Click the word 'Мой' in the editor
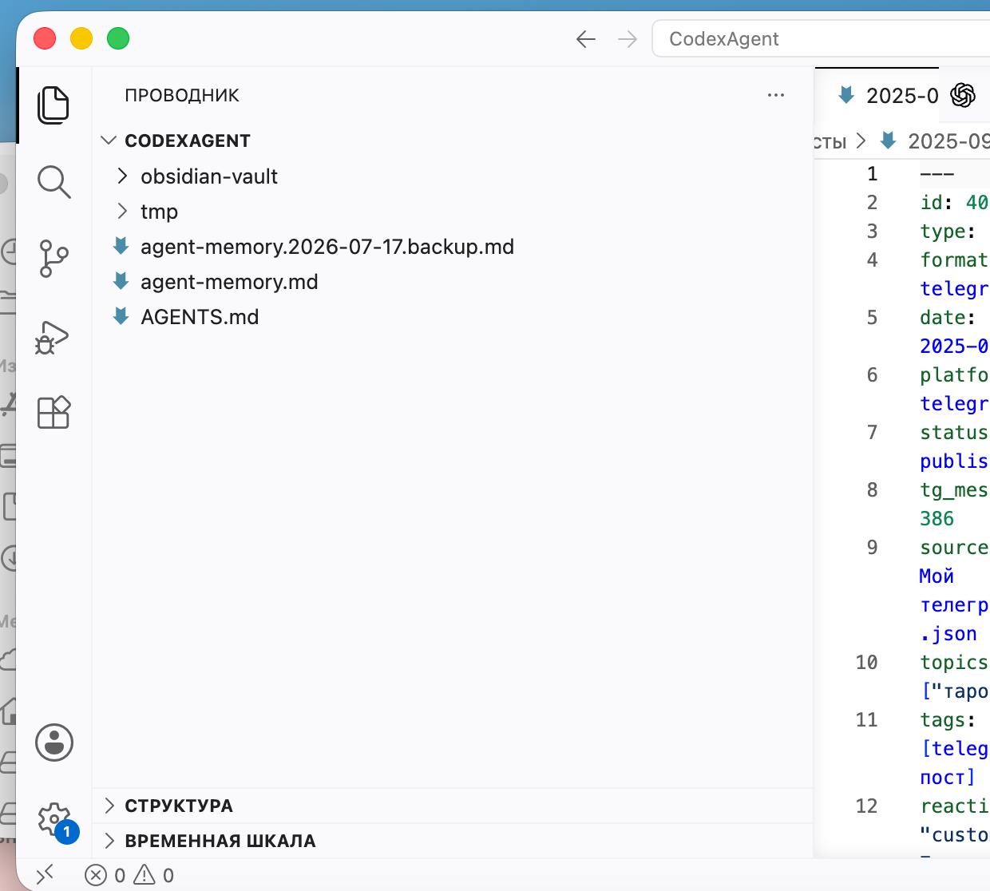990x891 pixels. coord(937,576)
